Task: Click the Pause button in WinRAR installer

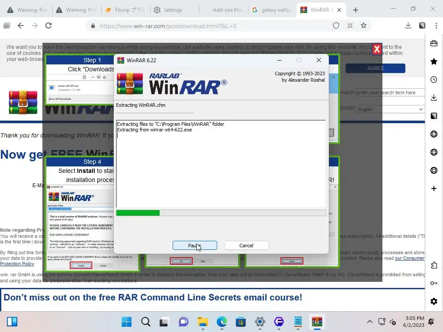Action: (x=195, y=246)
